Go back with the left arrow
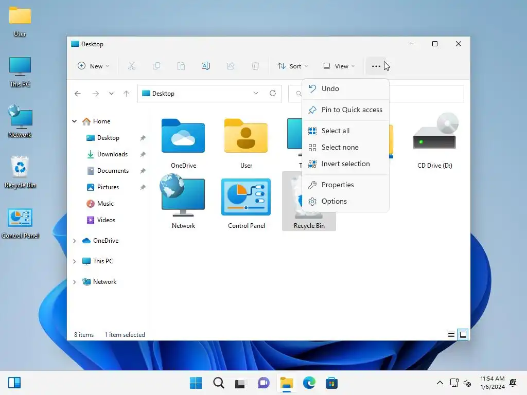 (x=78, y=94)
